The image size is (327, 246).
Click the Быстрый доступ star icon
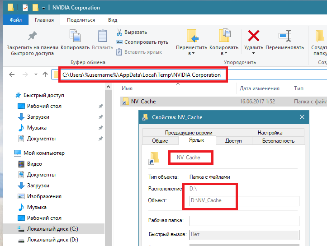tap(19, 95)
